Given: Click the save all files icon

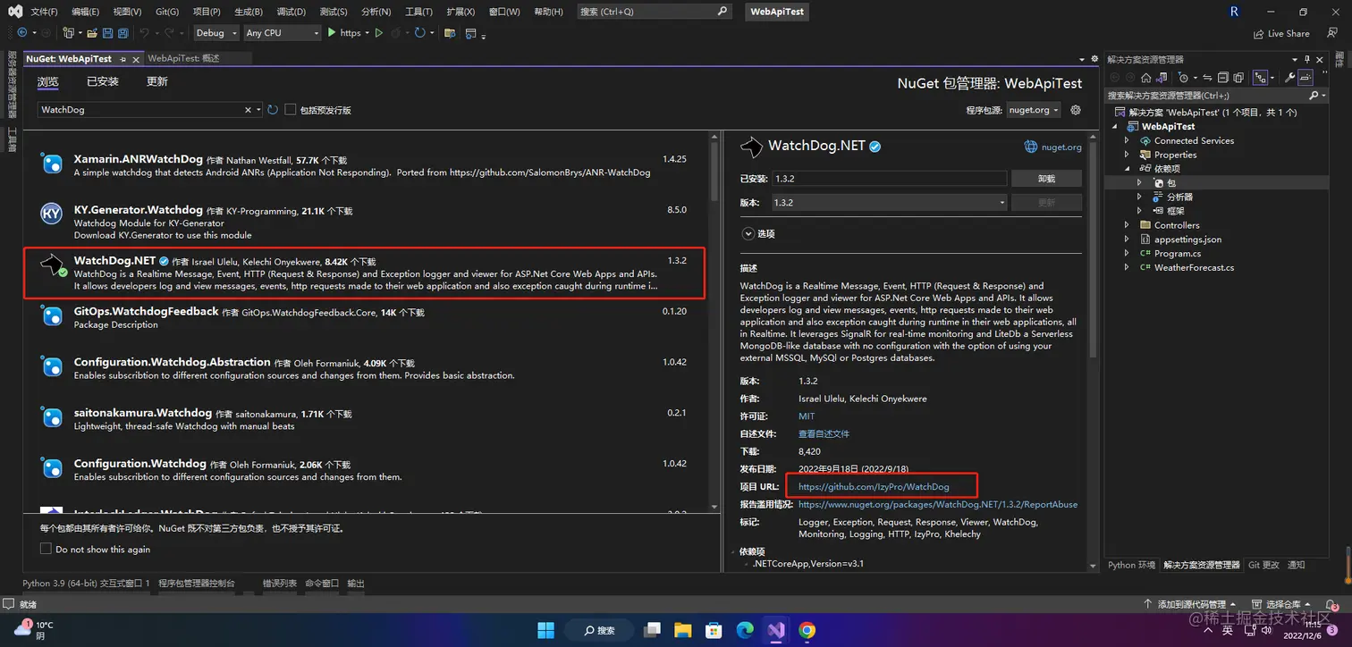Looking at the screenshot, I should (x=123, y=33).
